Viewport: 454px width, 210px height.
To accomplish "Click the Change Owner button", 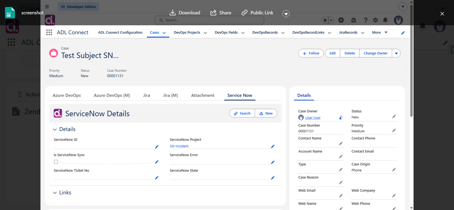I will click(375, 53).
